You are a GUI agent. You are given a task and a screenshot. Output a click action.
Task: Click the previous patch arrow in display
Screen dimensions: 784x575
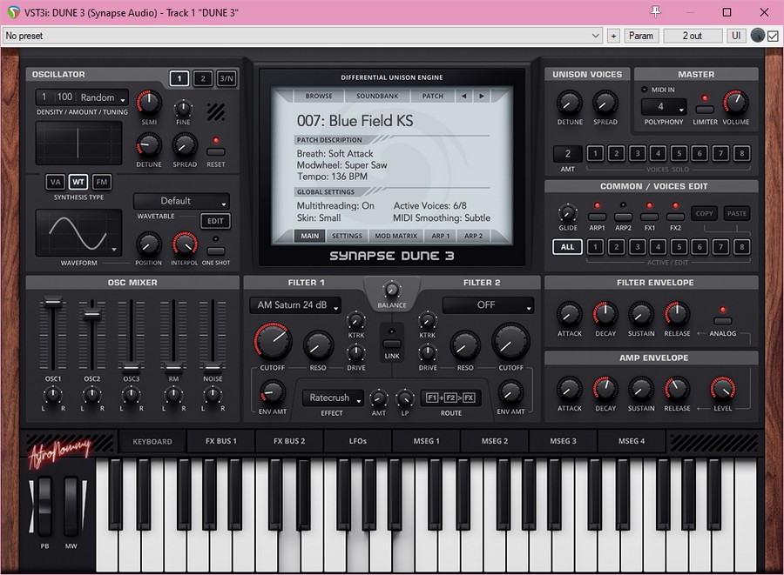point(463,96)
